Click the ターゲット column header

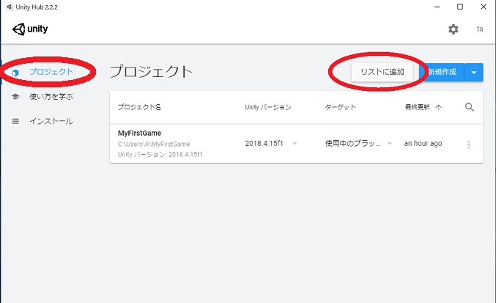pyautogui.click(x=341, y=107)
